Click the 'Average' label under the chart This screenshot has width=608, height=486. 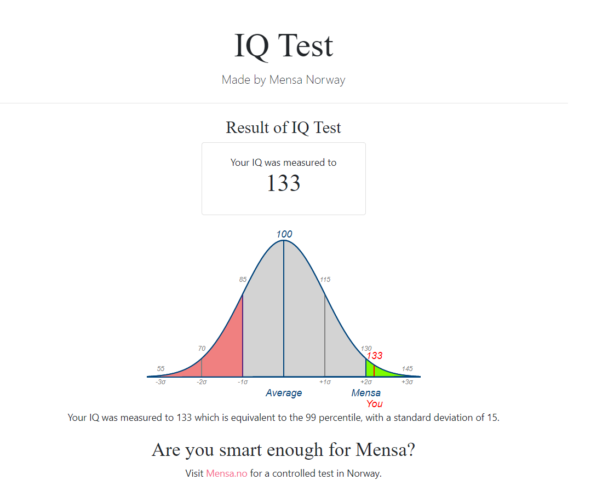coord(284,393)
